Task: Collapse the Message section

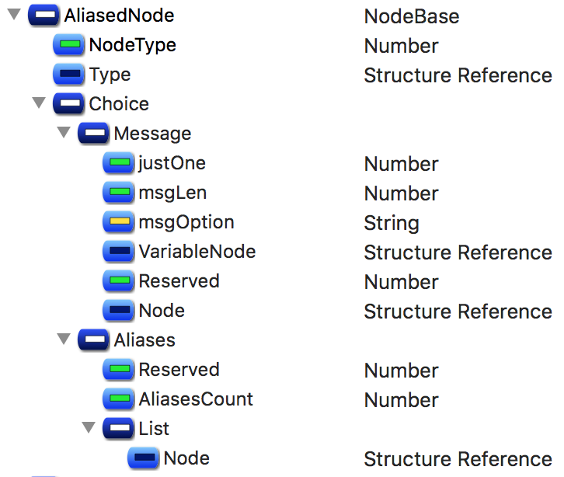Action: coord(63,134)
